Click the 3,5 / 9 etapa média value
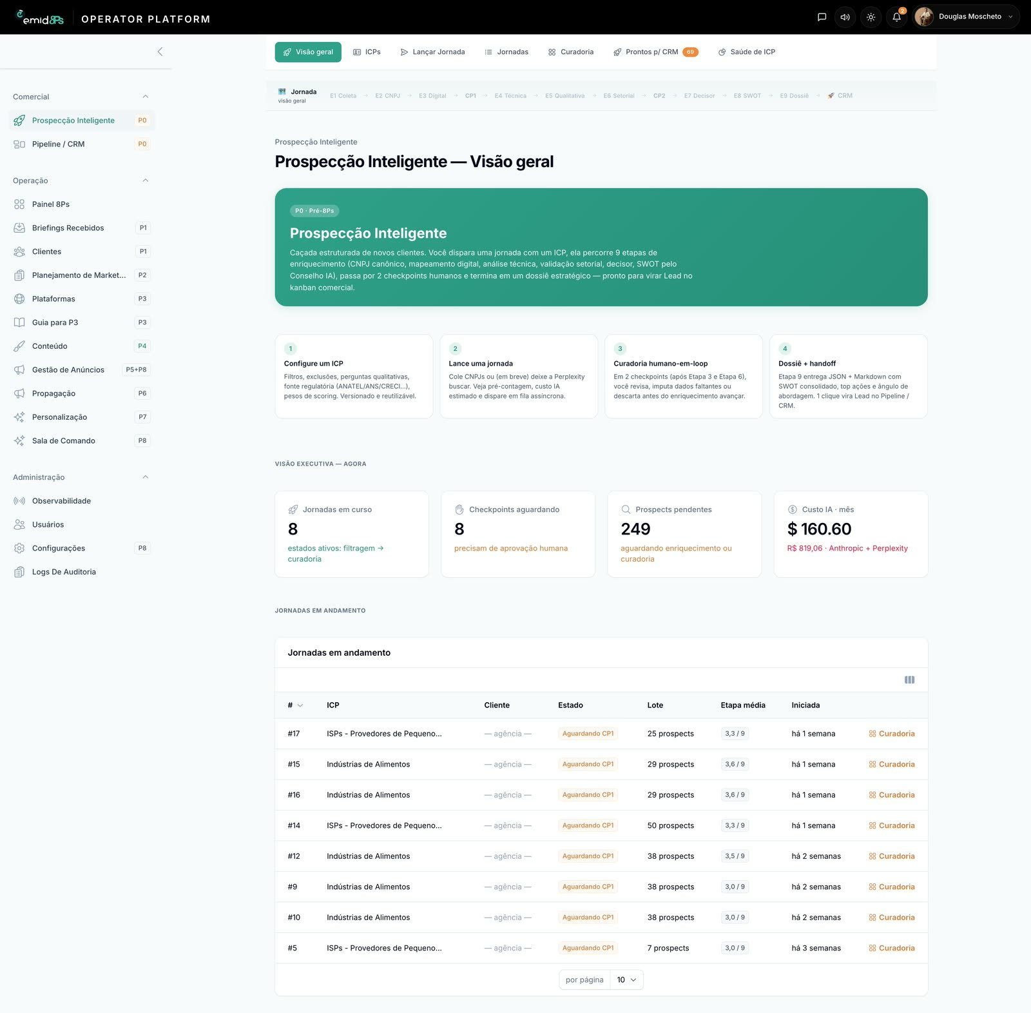 click(x=735, y=856)
